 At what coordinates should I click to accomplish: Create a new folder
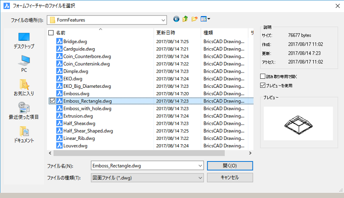click(x=194, y=19)
